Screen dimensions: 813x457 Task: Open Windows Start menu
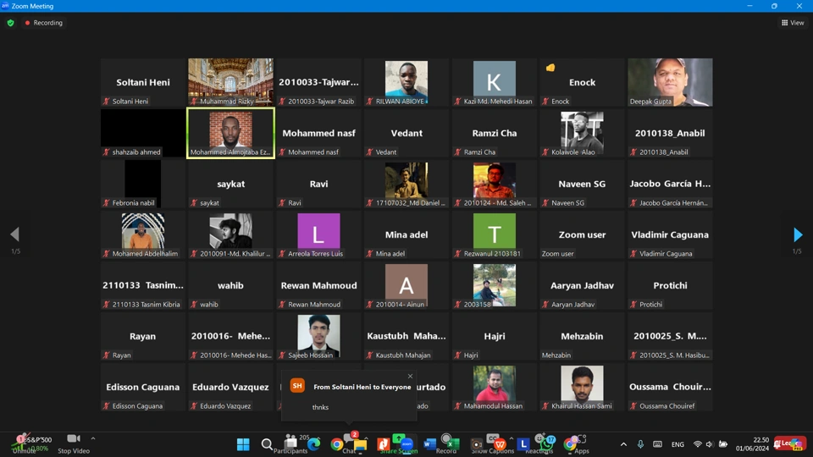(x=243, y=444)
